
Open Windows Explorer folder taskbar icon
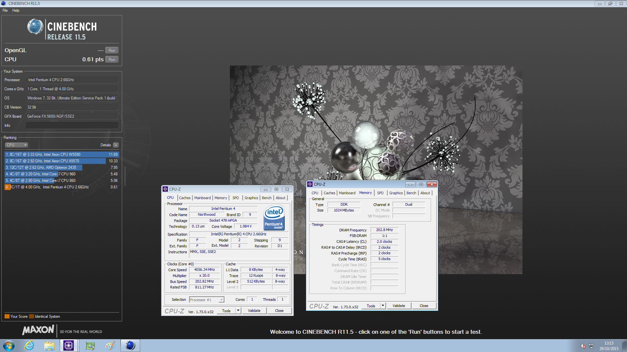pos(49,346)
